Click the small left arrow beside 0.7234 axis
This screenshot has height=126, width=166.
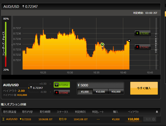pos(12,45)
